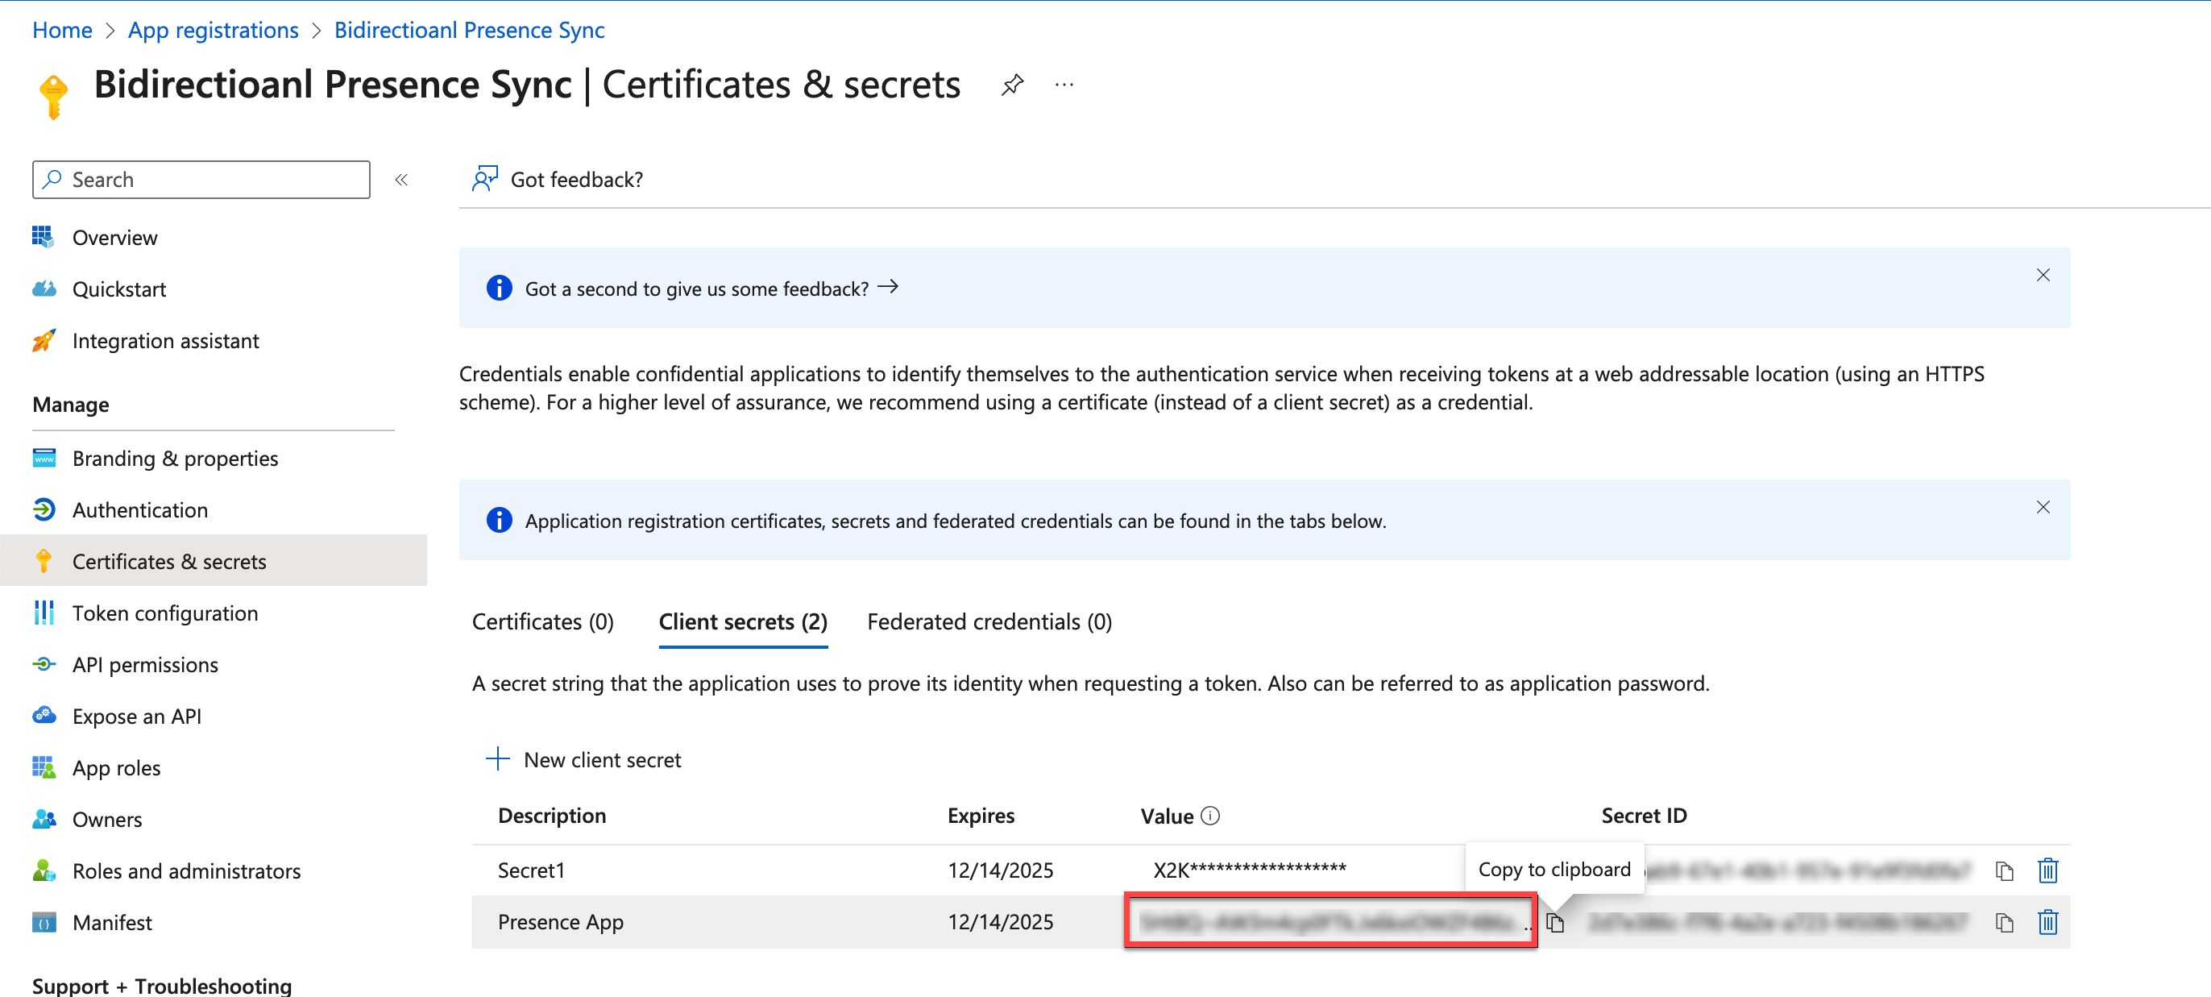The height and width of the screenshot is (997, 2211).
Task: Click the Roles and administrators icon
Action: [44, 870]
